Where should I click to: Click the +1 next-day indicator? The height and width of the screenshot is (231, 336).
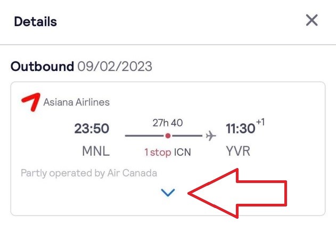pyautogui.click(x=260, y=122)
